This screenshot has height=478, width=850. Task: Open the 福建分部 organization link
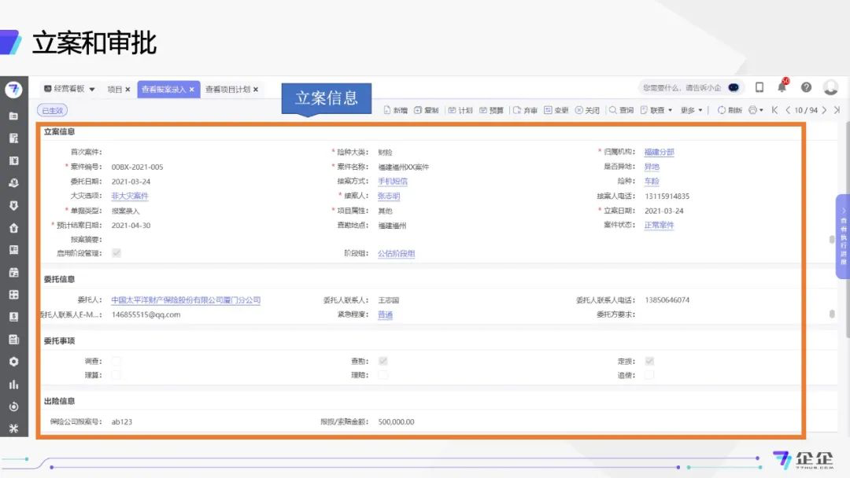pyautogui.click(x=659, y=153)
